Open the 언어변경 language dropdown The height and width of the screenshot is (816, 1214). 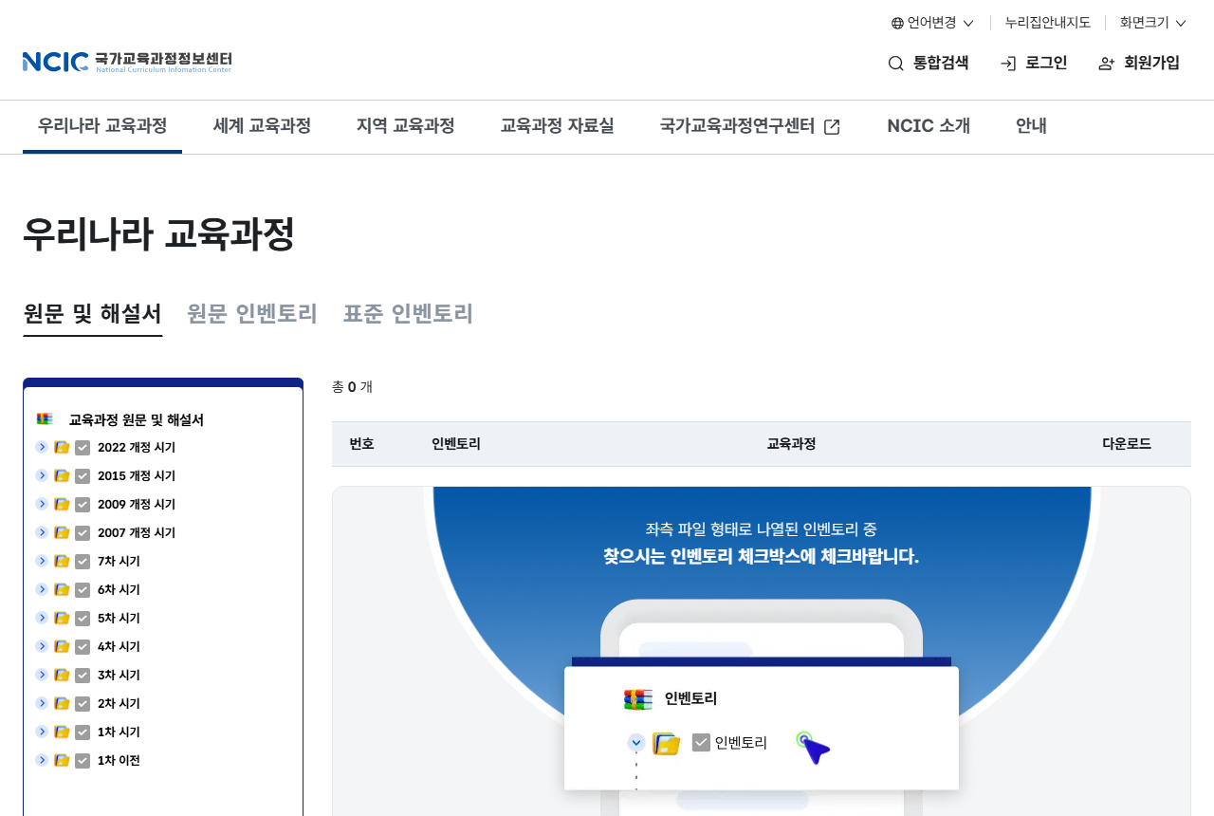click(932, 23)
